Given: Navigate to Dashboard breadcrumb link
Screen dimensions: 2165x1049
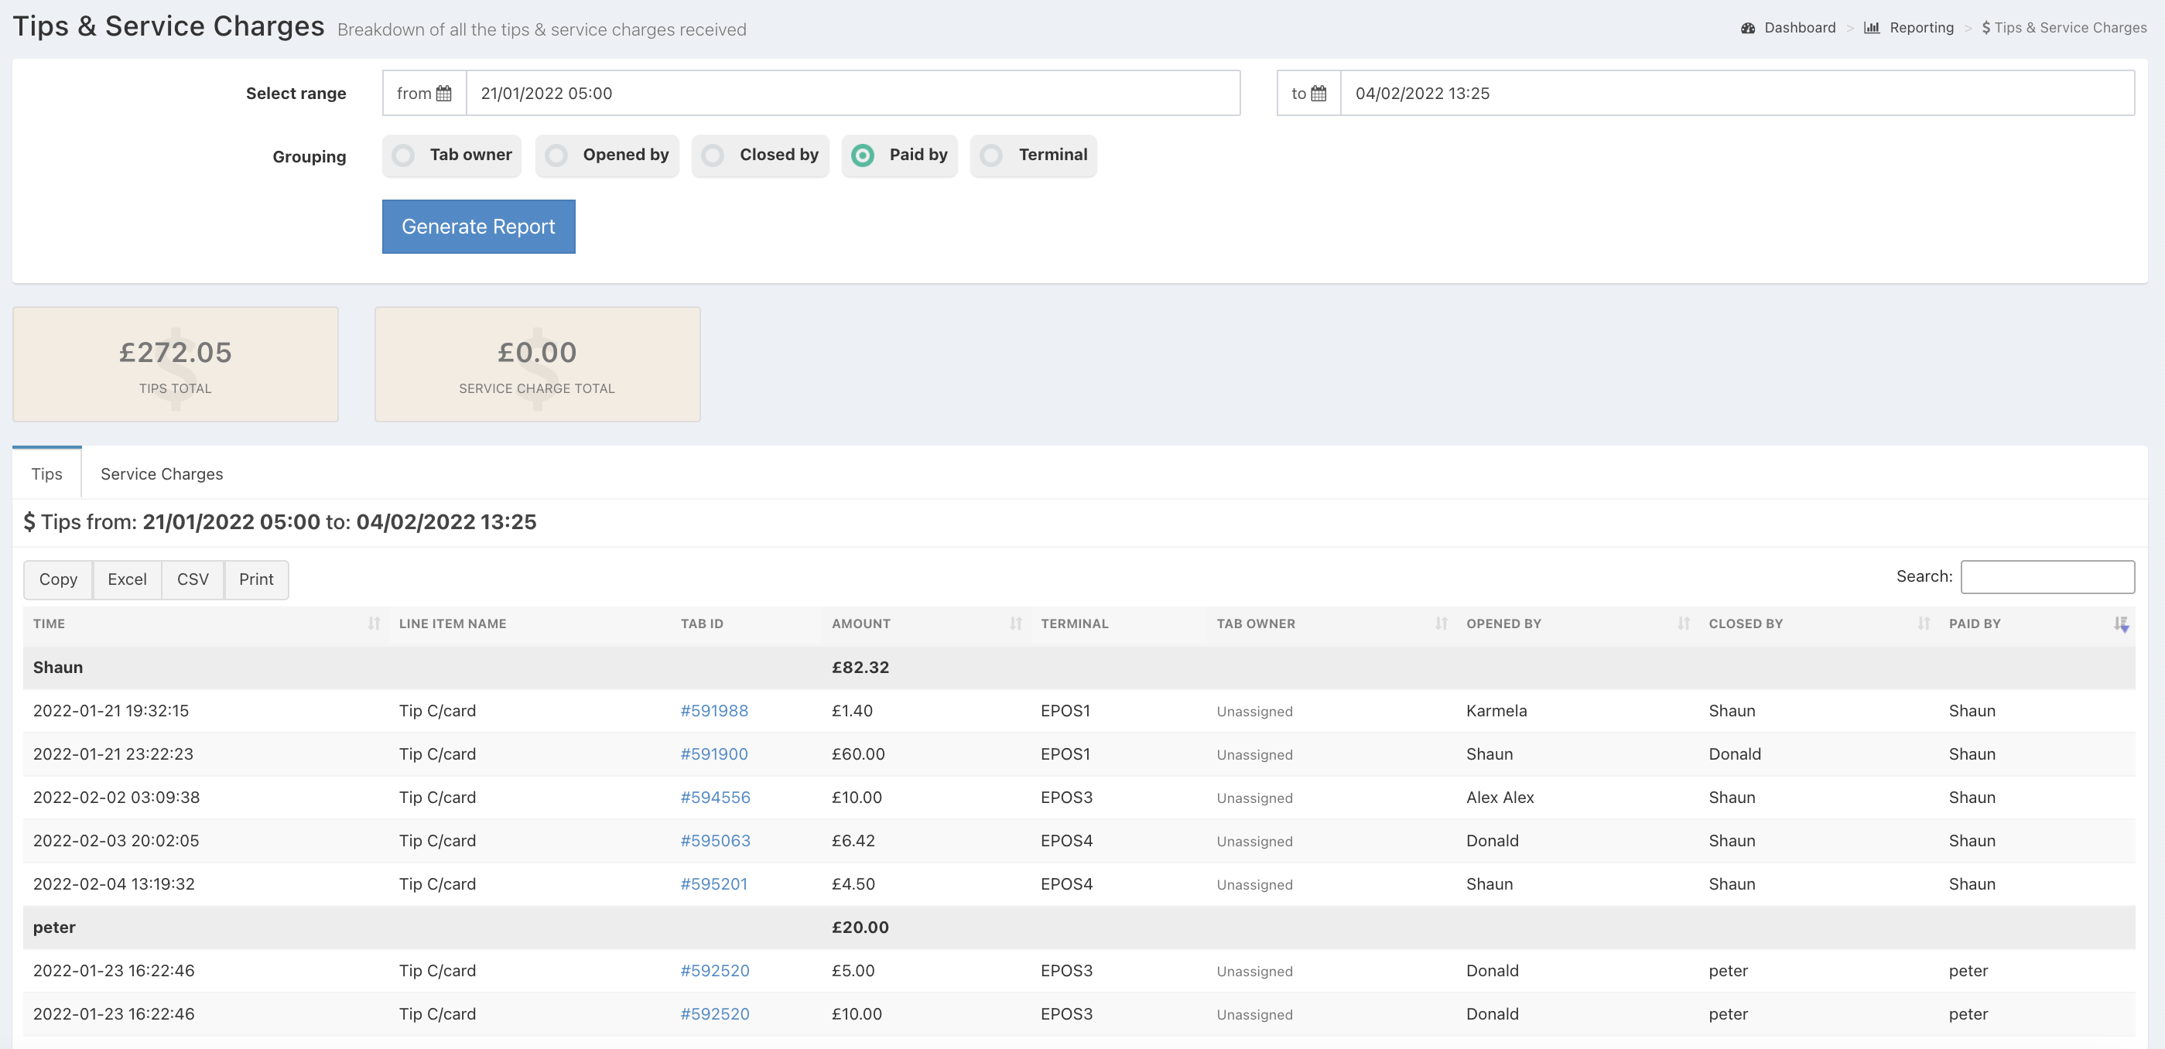Looking at the screenshot, I should [1798, 28].
